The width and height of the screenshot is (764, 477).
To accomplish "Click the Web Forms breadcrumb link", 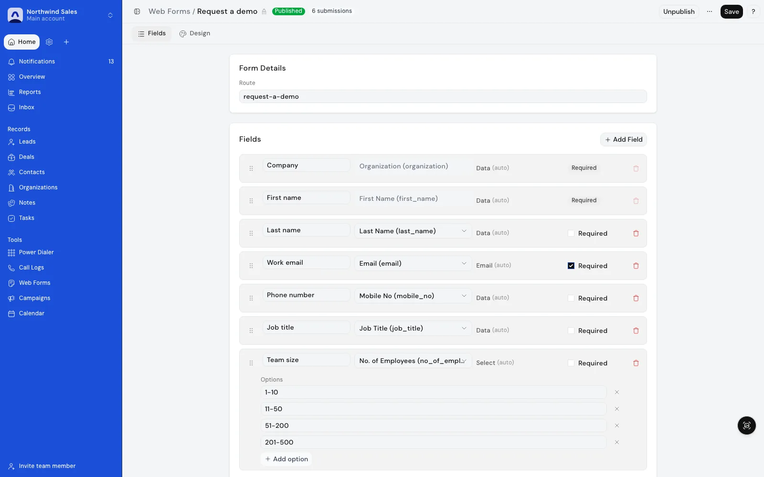I will (x=169, y=11).
